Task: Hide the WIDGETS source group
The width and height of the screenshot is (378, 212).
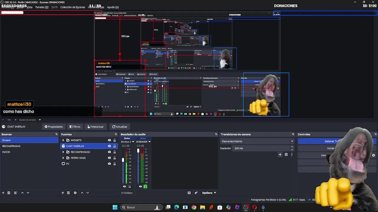Action: 109,140
